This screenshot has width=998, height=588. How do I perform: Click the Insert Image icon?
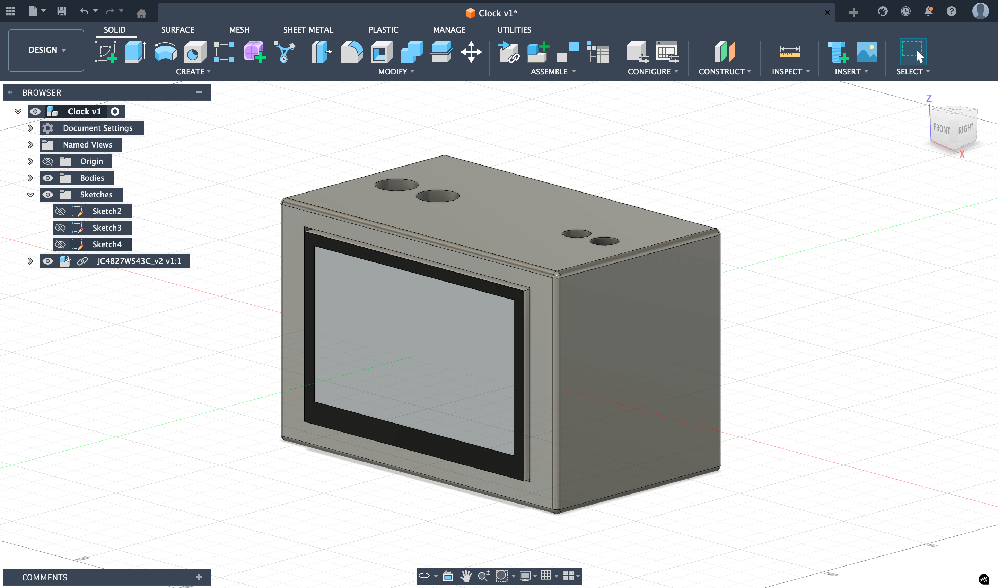click(867, 52)
